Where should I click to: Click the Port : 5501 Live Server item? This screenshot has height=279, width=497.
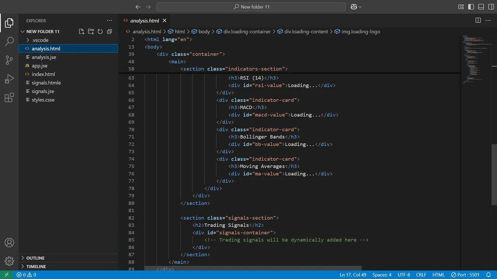coord(466,275)
